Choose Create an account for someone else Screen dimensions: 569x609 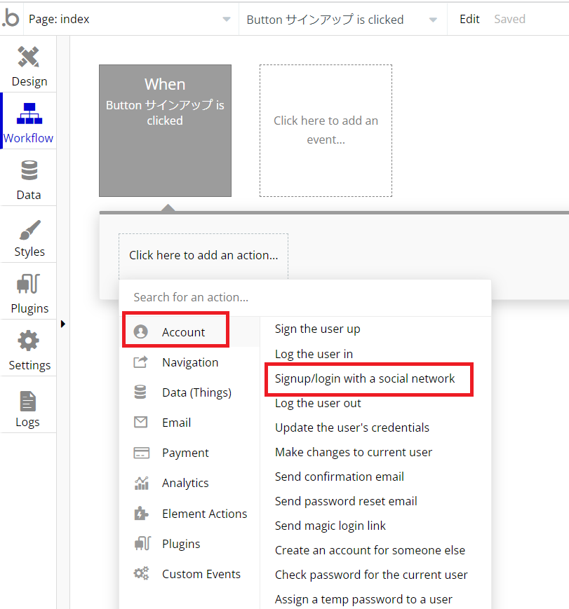[x=370, y=550]
